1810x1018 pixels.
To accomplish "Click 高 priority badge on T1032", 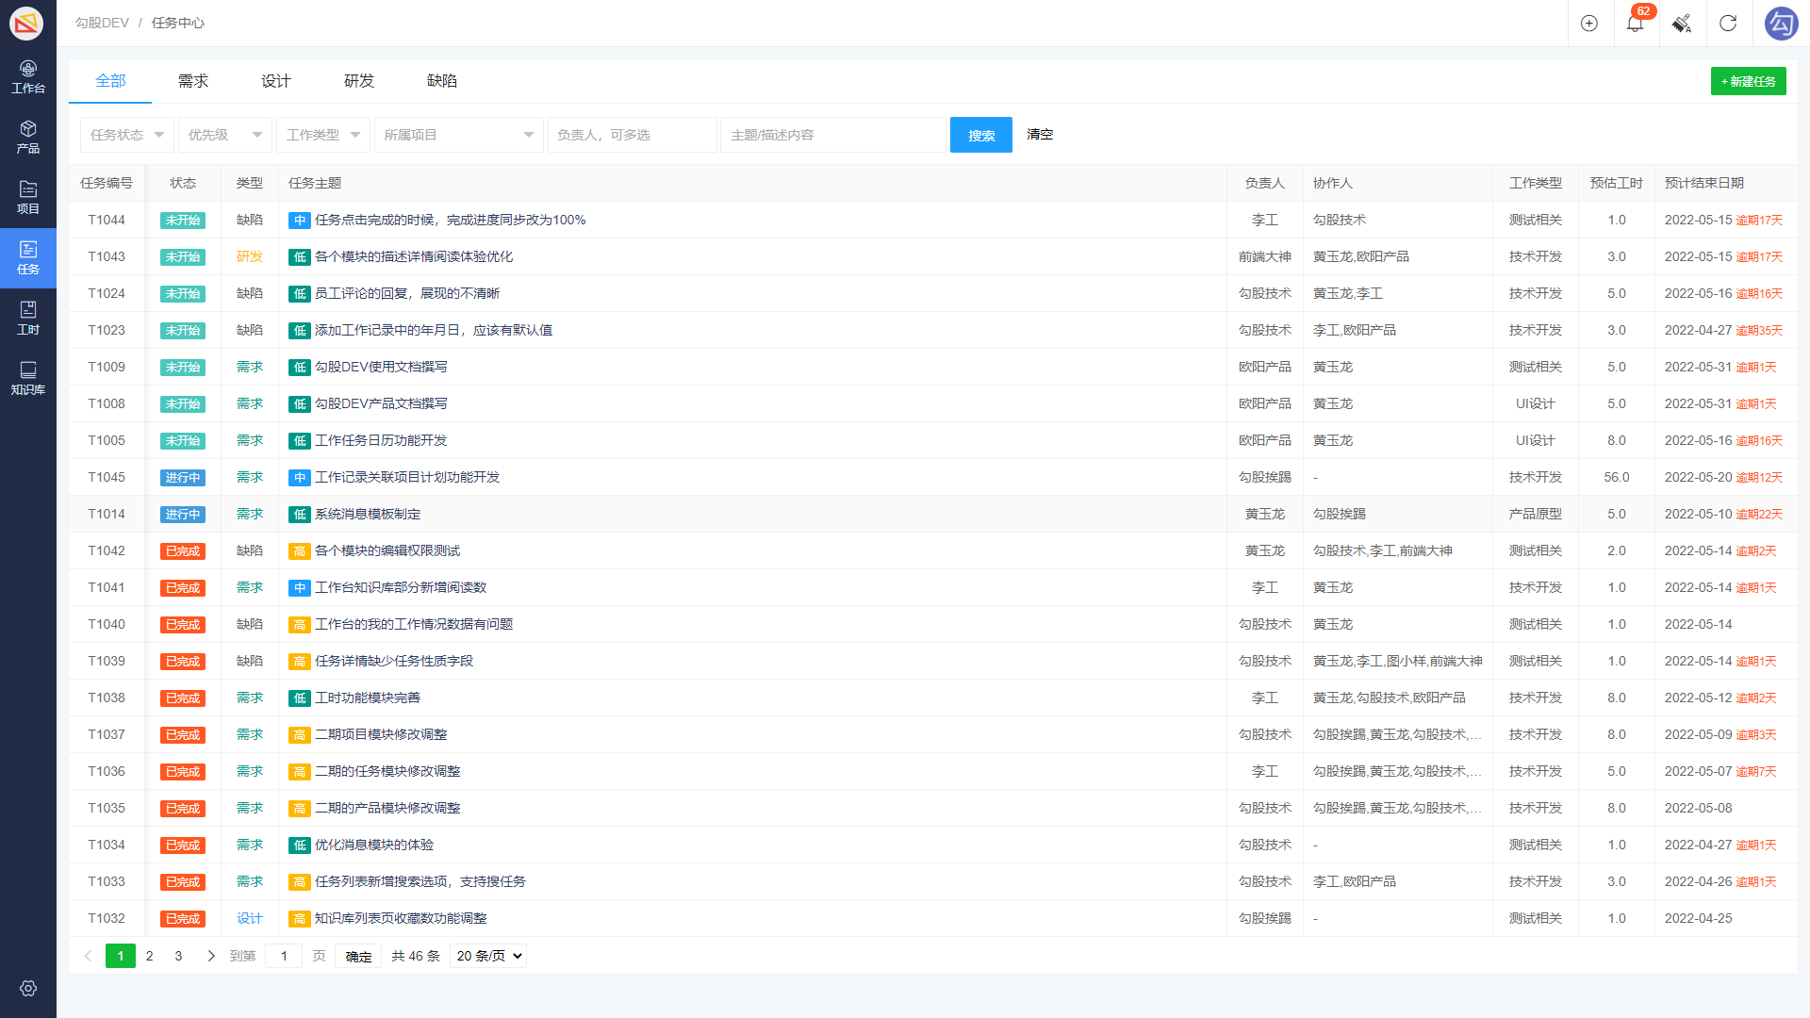I will tap(300, 919).
